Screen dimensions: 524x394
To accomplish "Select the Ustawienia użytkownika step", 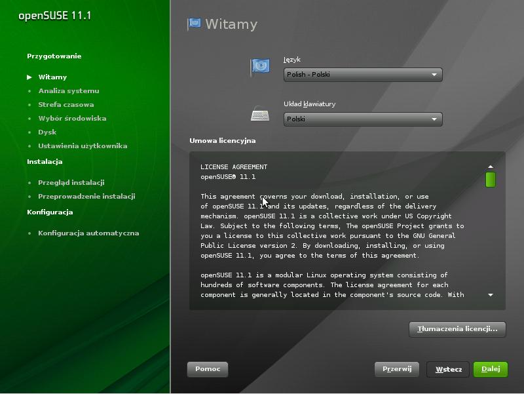I will pos(83,146).
